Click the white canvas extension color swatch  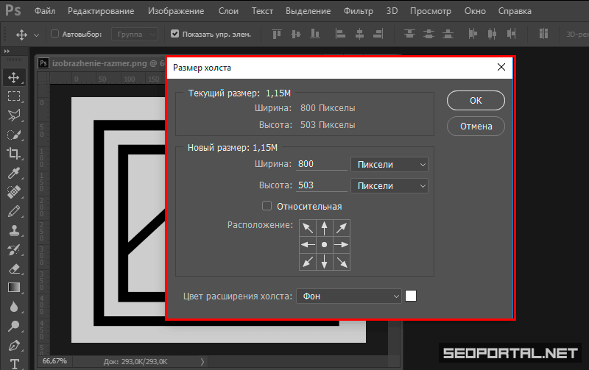coord(411,296)
